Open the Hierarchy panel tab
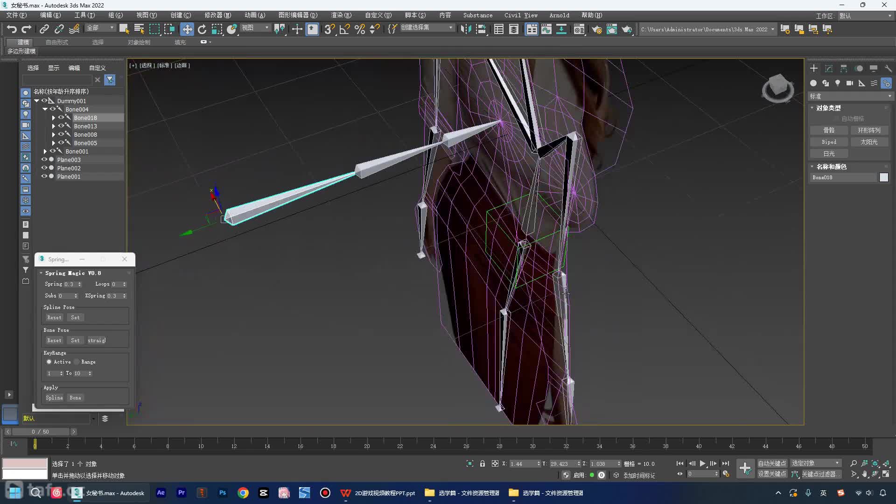 pos(844,68)
